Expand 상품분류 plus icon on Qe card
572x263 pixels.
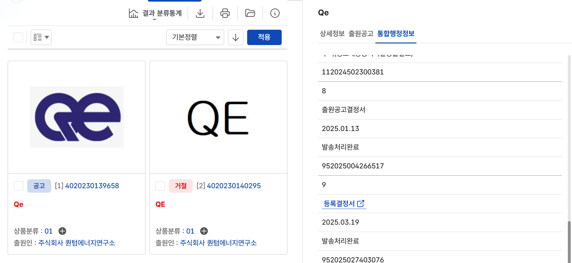(62, 231)
